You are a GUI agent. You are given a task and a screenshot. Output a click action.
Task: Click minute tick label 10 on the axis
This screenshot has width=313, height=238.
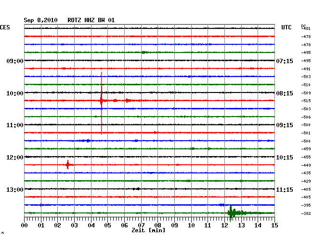click(x=191, y=225)
